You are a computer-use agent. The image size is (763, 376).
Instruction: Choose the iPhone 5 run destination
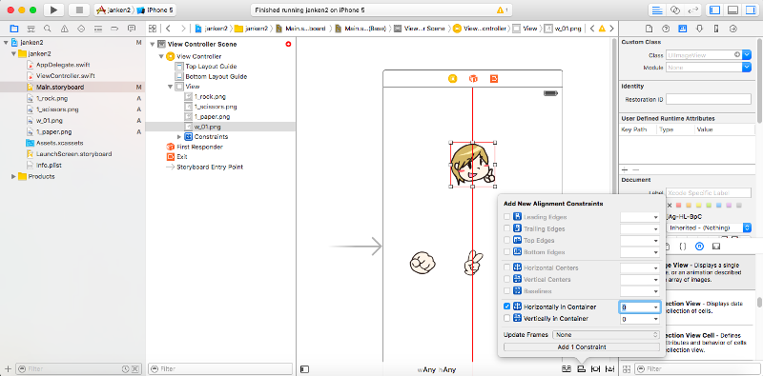pos(155,10)
